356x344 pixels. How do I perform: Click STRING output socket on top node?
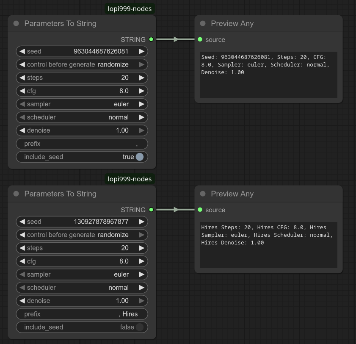click(151, 39)
